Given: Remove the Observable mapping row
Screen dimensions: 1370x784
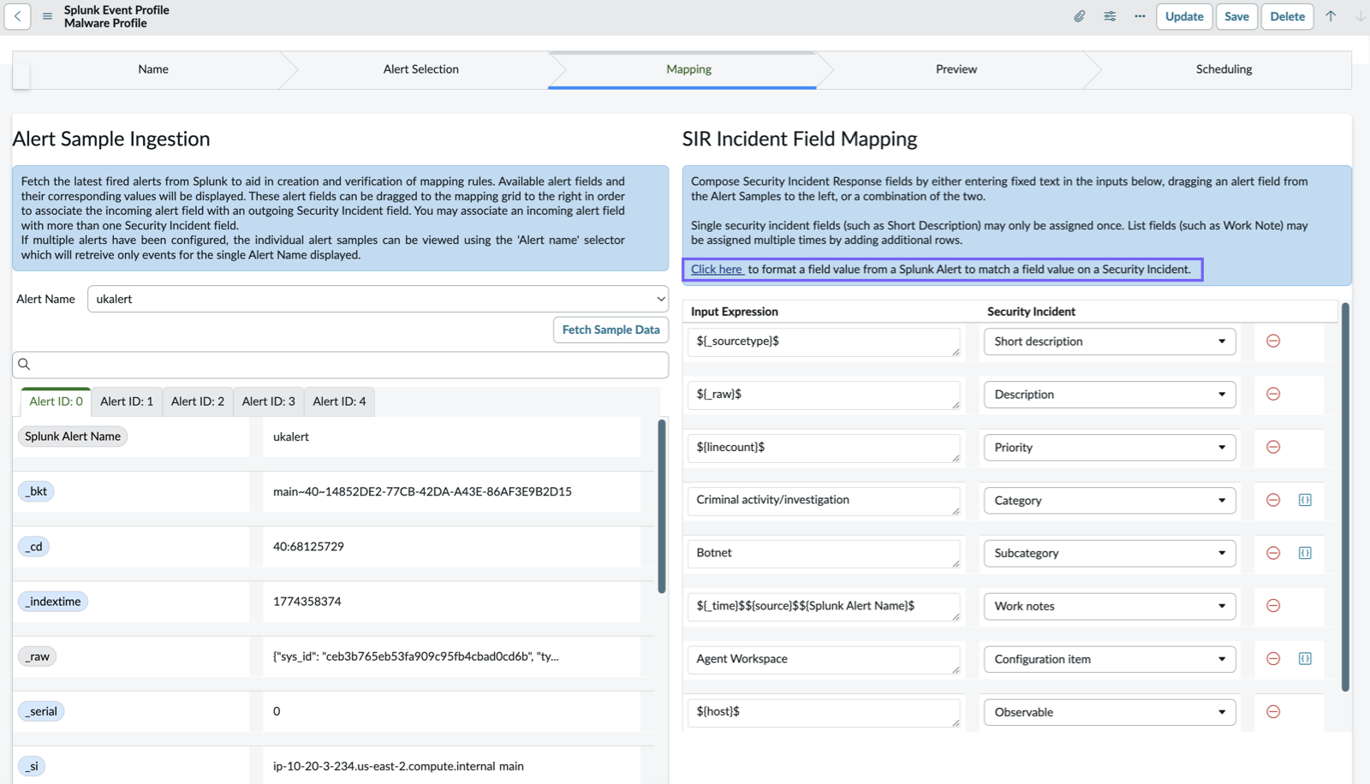Looking at the screenshot, I should [1273, 712].
